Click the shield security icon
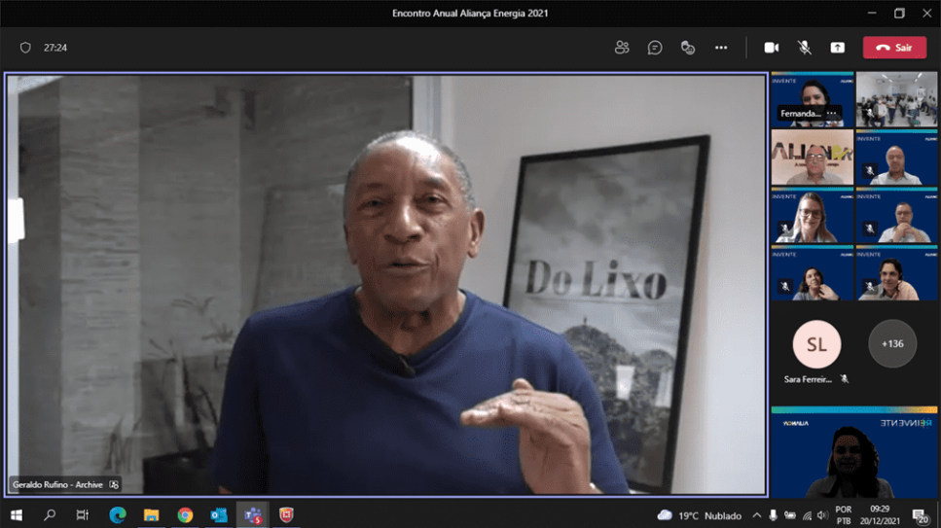 point(25,48)
